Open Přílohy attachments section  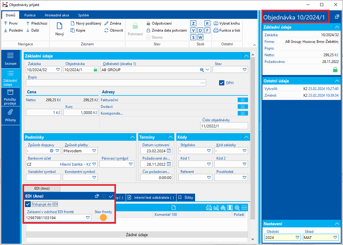(x=10, y=116)
